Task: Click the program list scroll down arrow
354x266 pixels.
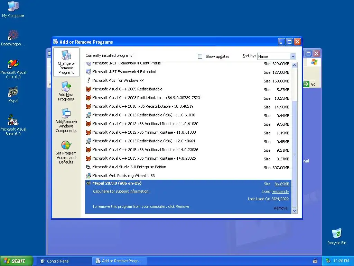Action: tap(294, 211)
